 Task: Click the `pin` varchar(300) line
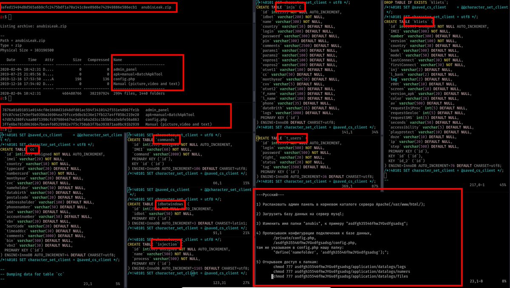(x=295, y=41)
